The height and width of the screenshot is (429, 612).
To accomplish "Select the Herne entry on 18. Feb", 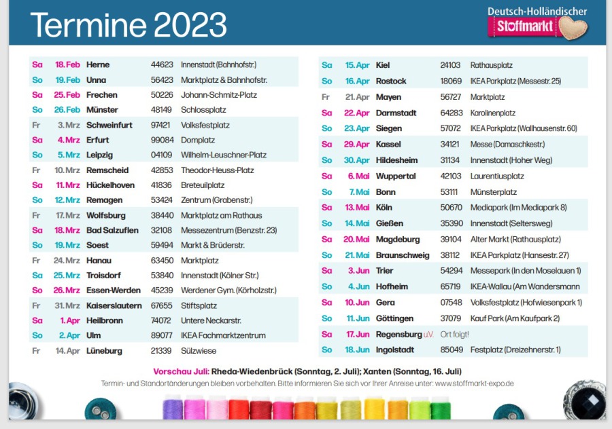I will pyautogui.click(x=163, y=64).
